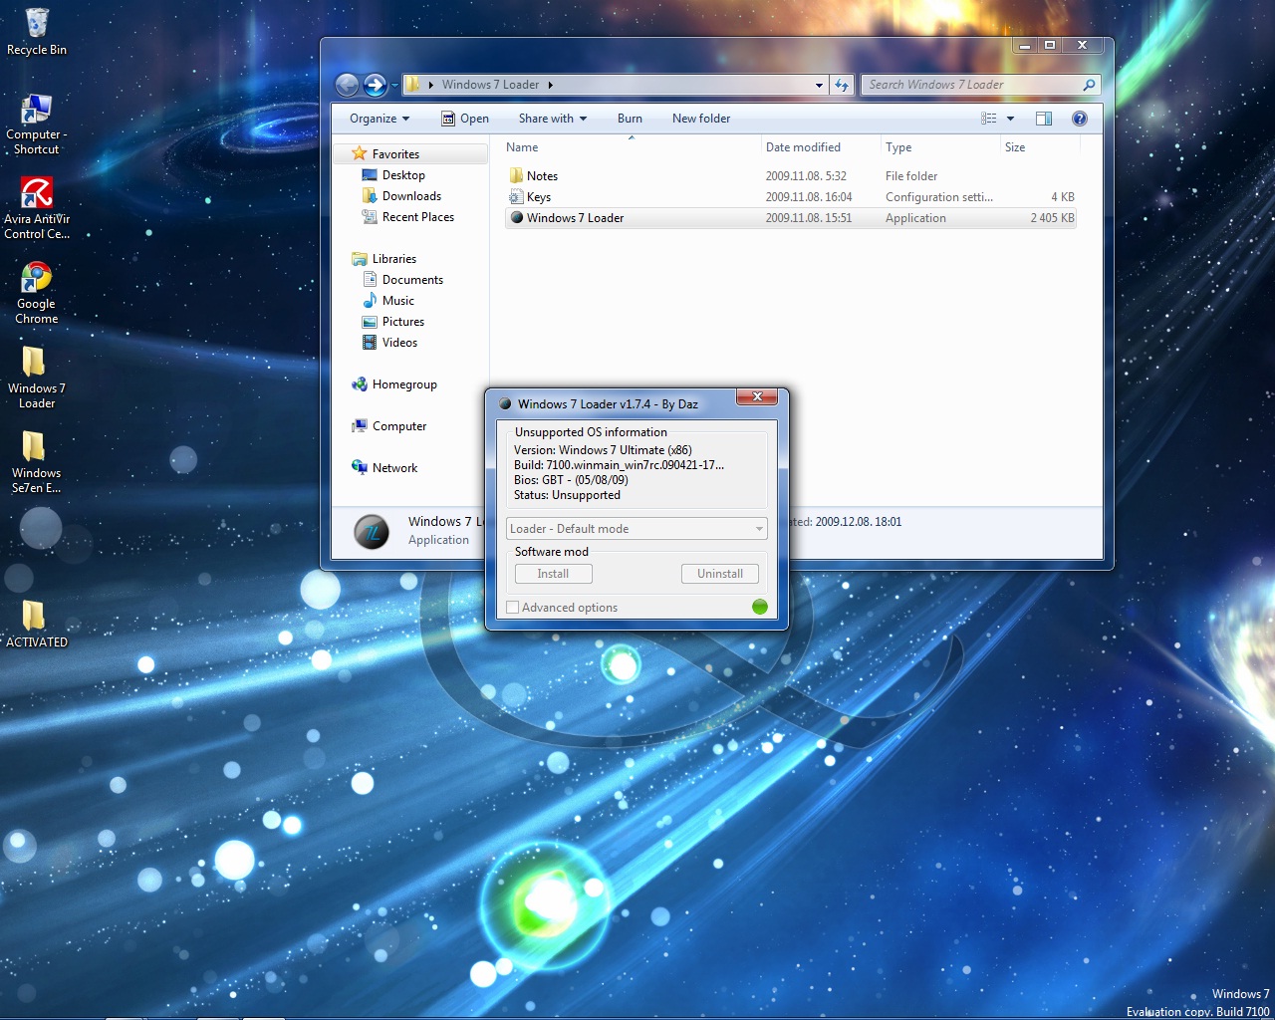Select Homegroup in the navigation pane
The width and height of the screenshot is (1275, 1020).
(404, 384)
